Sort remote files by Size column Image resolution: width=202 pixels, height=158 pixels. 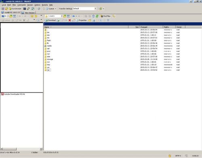pyautogui.click(x=134, y=27)
